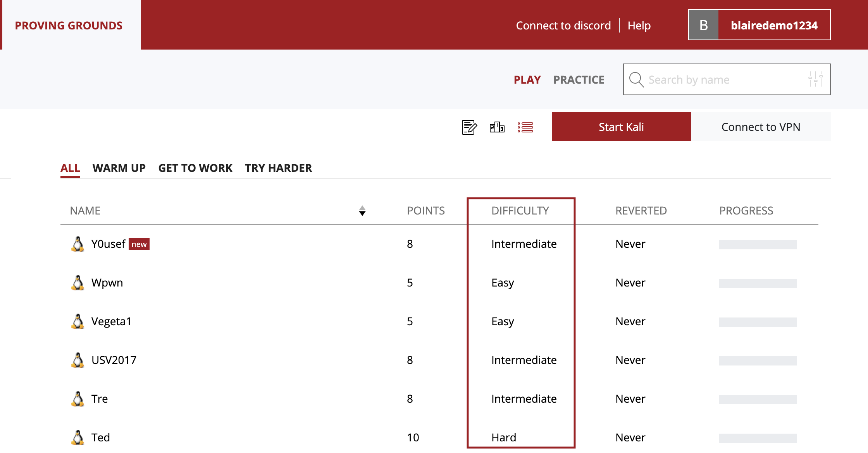
Task: Click Intermediate difficulty in Y0usef row
Action: click(524, 244)
